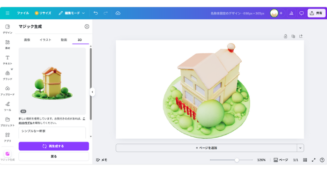Click the この3Dモデル report link
This screenshot has width=327, height=171.
[52, 121]
